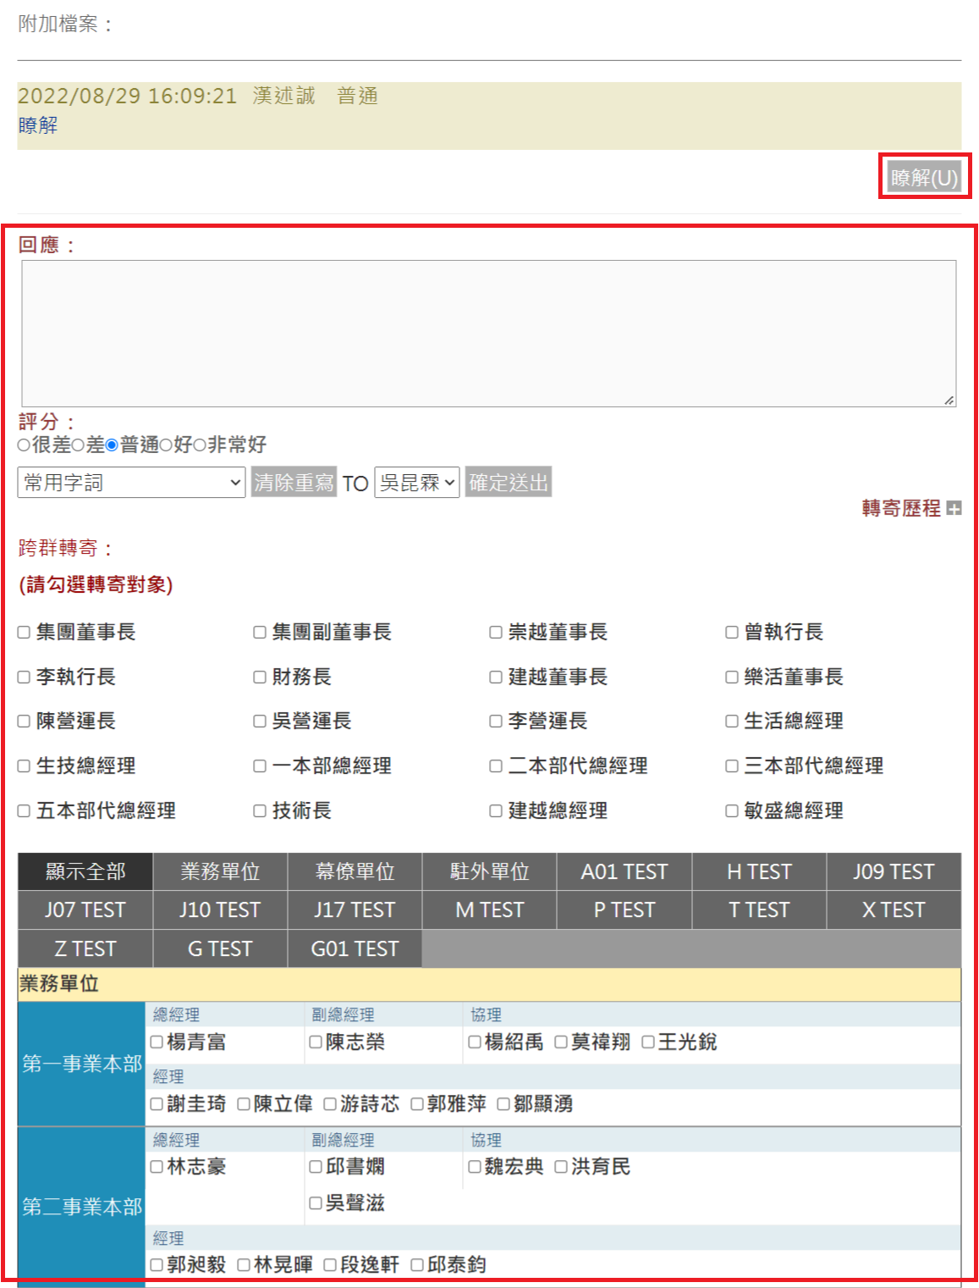Enable the 敏盛總經理 checkbox
979x1288 pixels.
(x=732, y=811)
